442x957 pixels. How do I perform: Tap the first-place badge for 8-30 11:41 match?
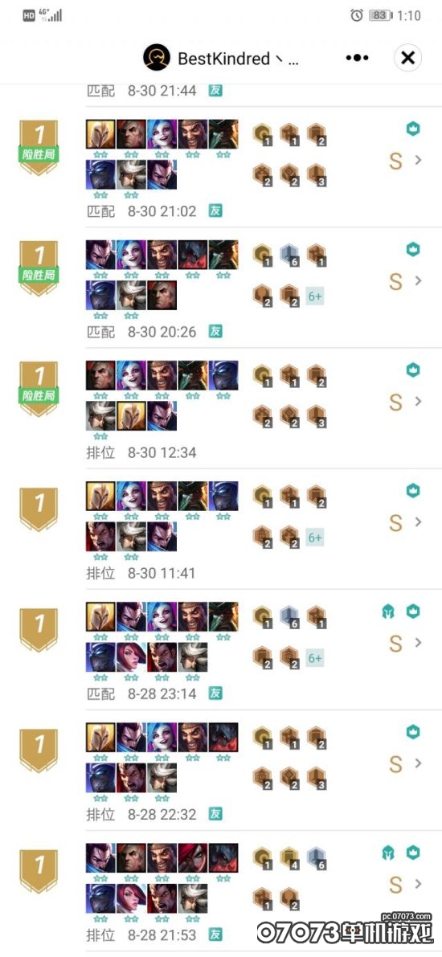coord(39,509)
